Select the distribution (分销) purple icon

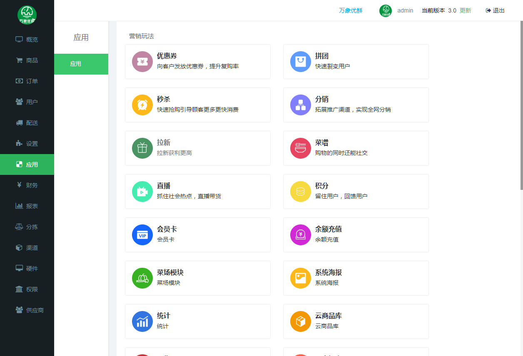pos(301,105)
